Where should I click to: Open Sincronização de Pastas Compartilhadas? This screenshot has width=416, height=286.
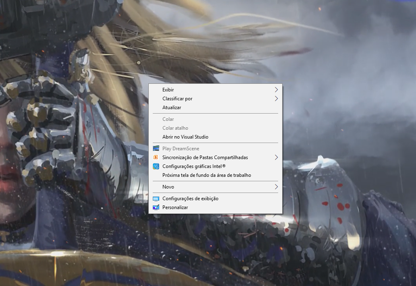[x=215, y=158]
